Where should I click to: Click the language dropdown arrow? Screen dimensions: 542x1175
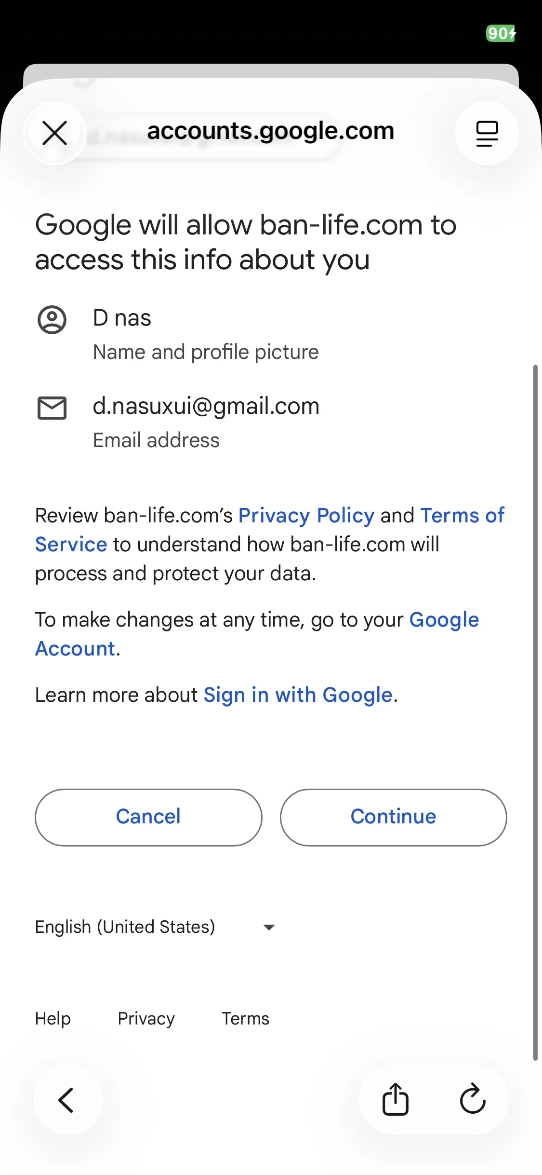pyautogui.click(x=269, y=927)
